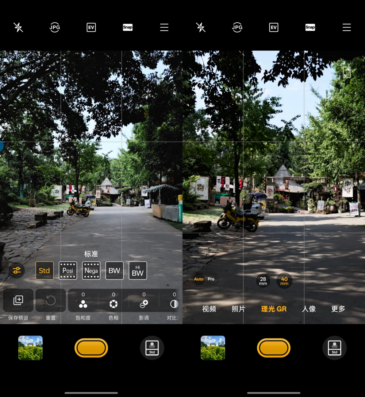The width and height of the screenshot is (365, 397).
Task: Click the 重置 reset icon
Action: 51,300
